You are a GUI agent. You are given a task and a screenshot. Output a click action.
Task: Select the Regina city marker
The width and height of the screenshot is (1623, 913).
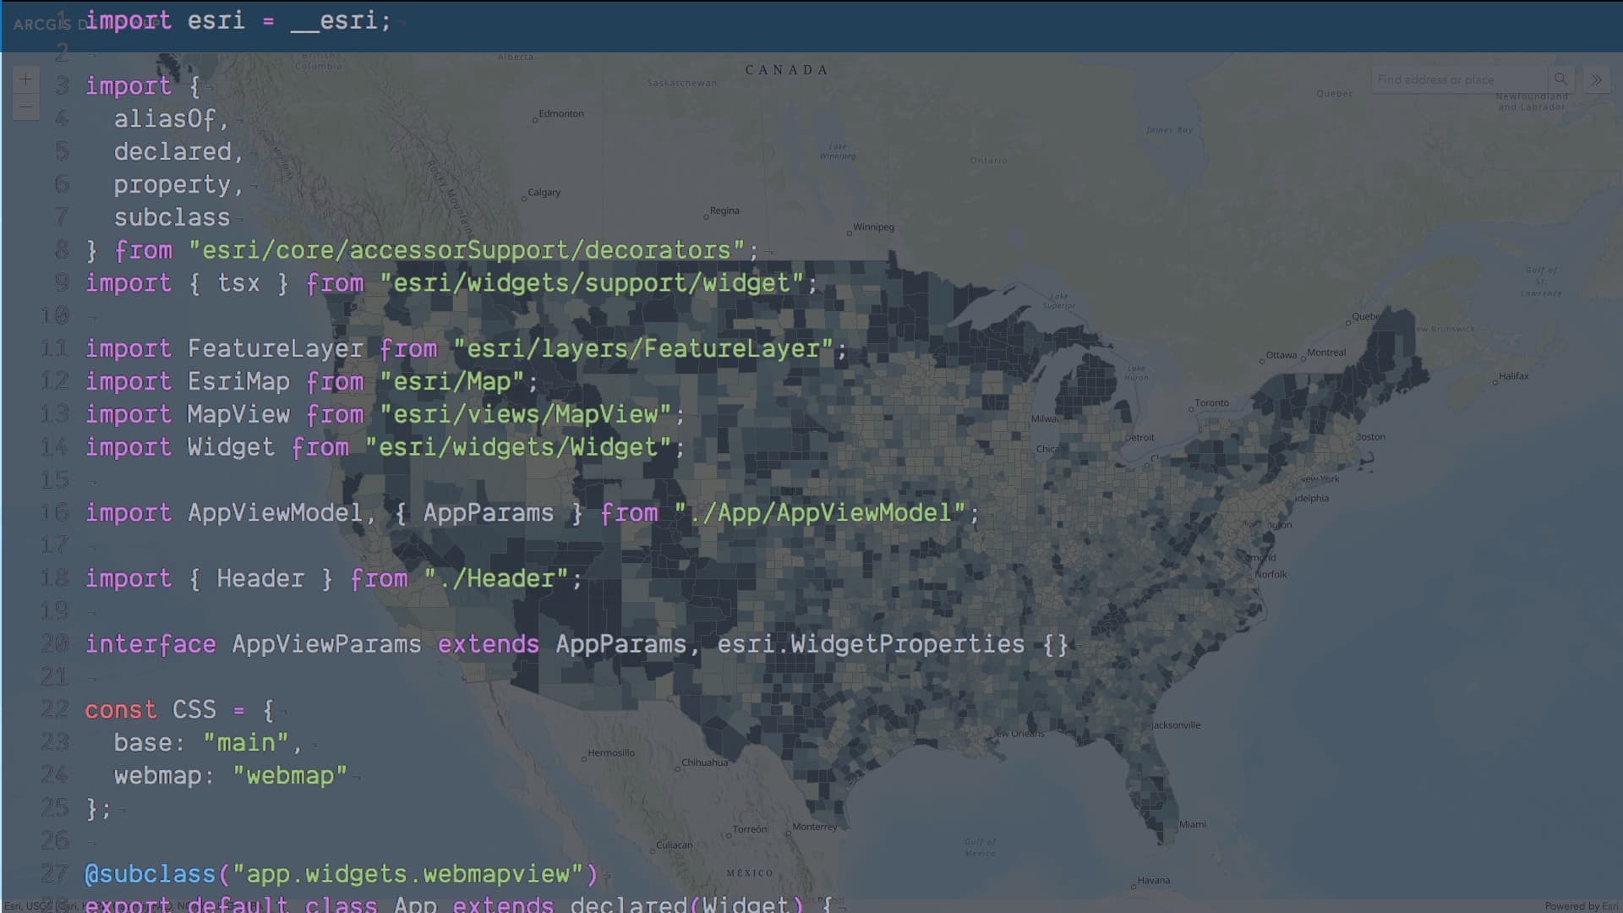tap(706, 217)
